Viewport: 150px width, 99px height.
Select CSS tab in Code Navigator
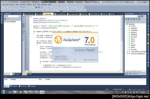134,74
